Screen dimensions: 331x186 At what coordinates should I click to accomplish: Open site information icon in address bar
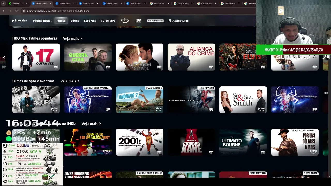[x=24, y=11]
